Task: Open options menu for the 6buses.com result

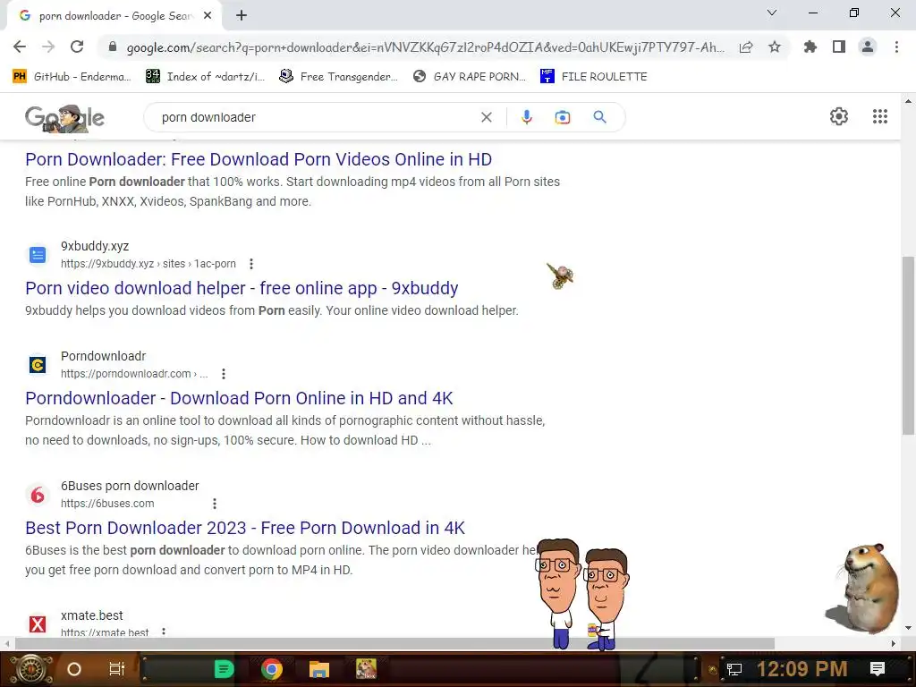Action: [x=215, y=504]
